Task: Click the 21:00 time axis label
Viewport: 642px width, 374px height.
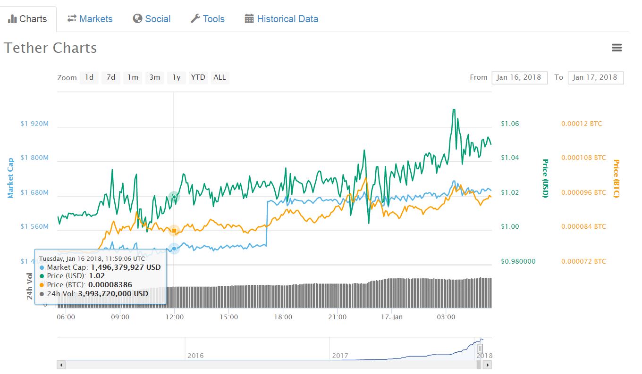Action: point(337,317)
